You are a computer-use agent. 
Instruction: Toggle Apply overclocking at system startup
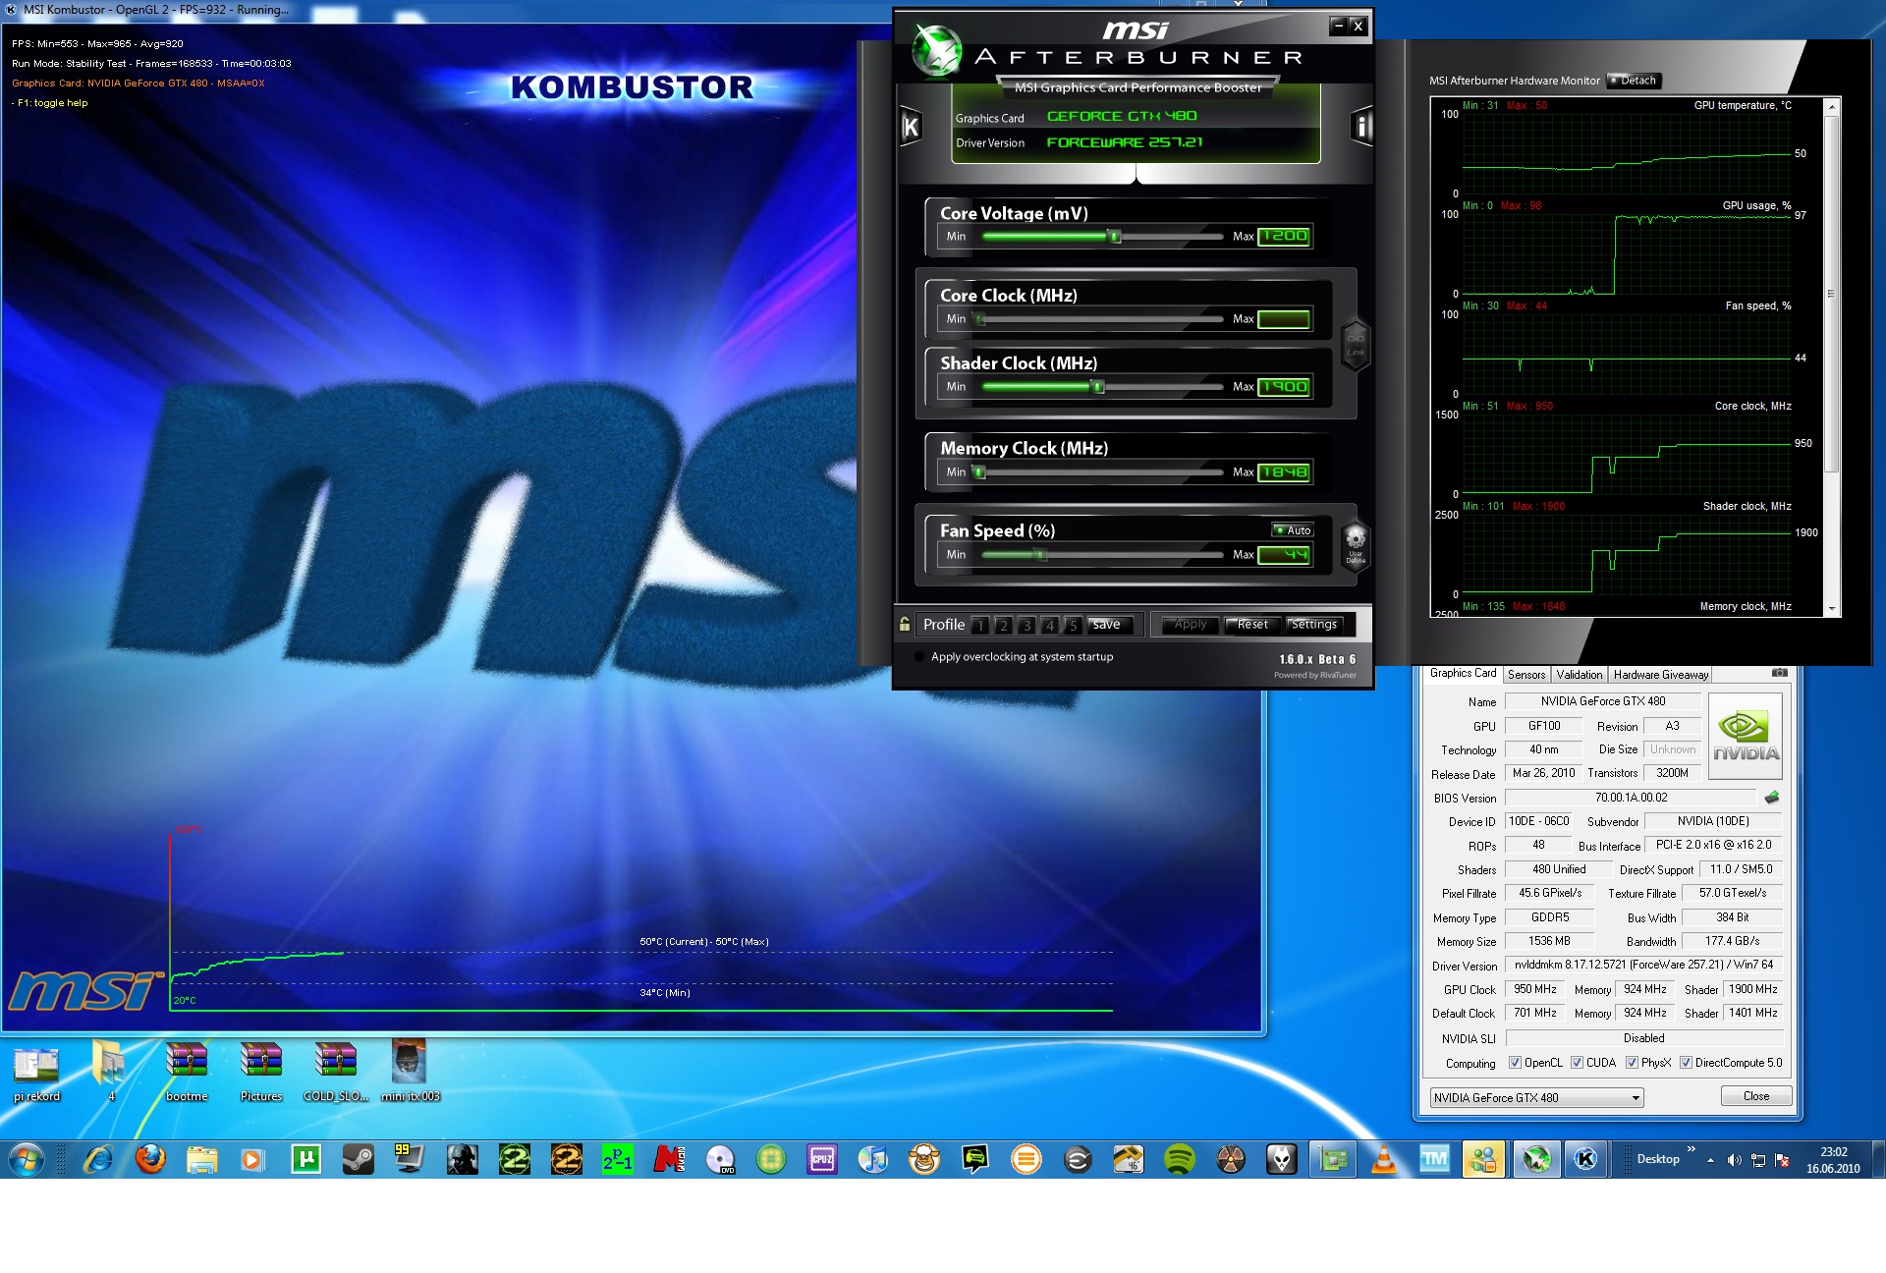919,657
